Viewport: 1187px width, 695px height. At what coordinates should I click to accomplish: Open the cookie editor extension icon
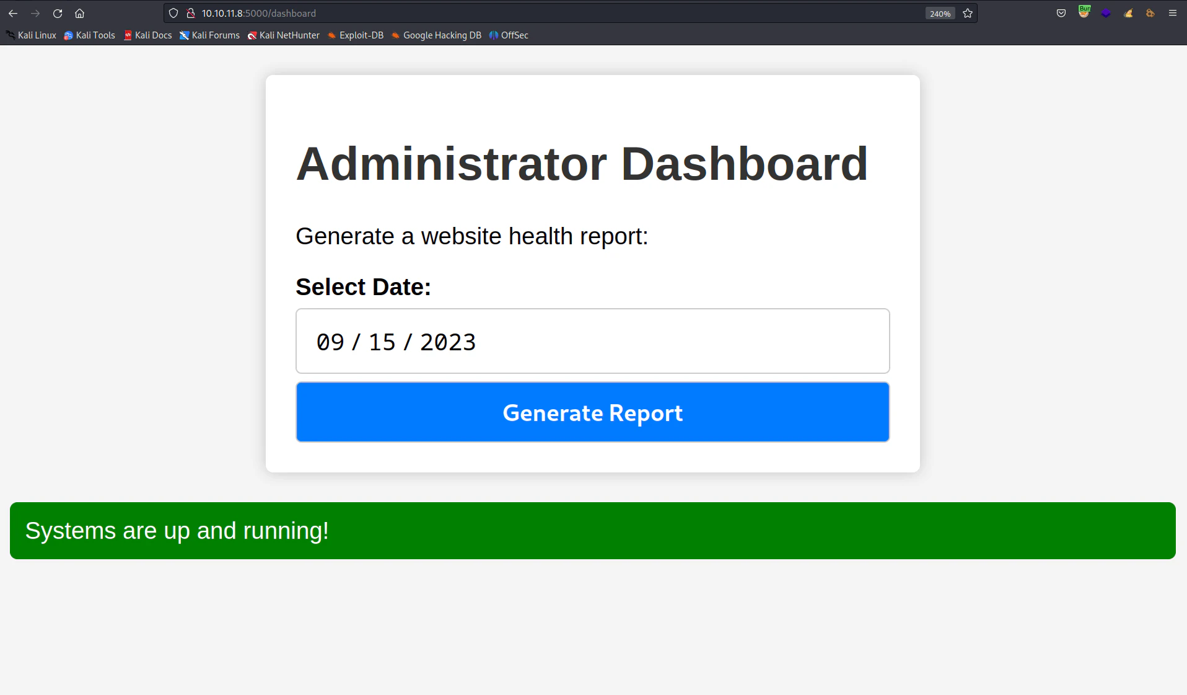(x=1150, y=13)
